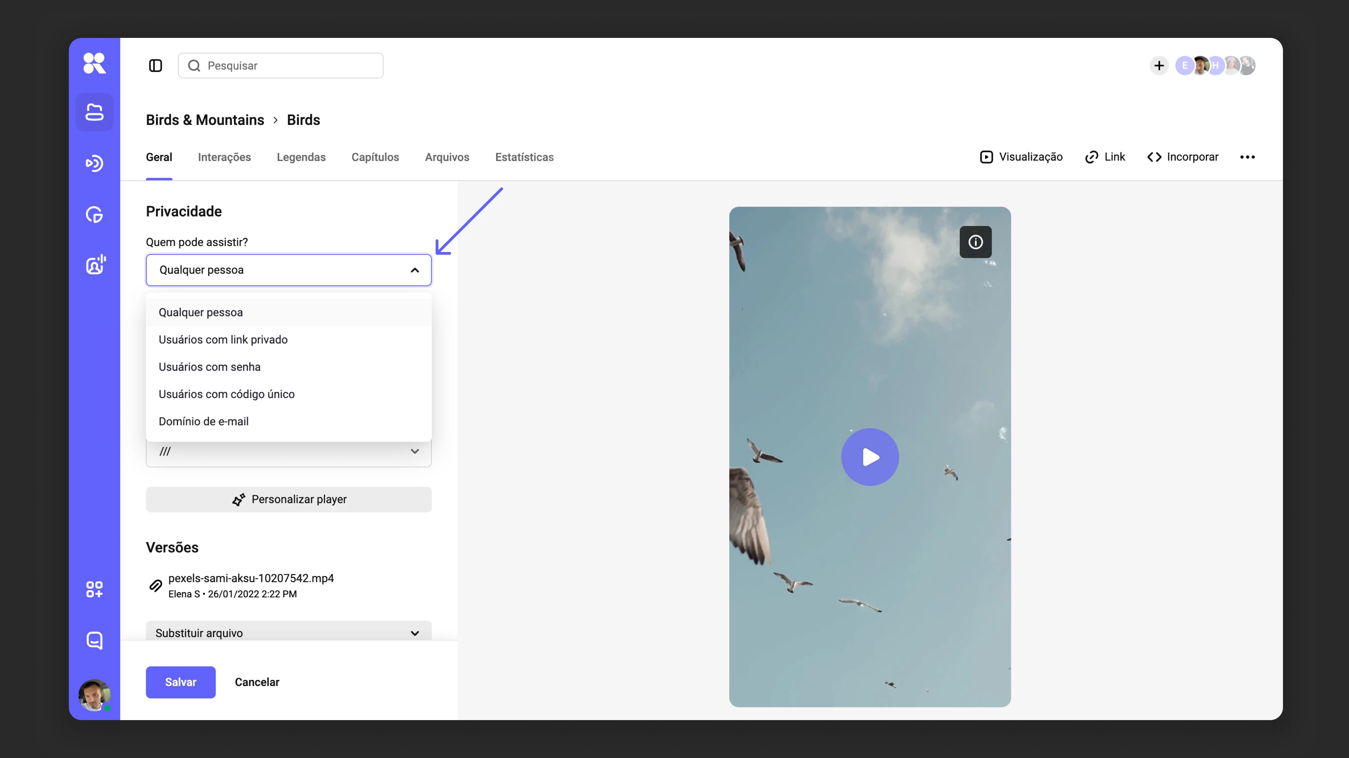
Task: Switch to the Interações tab
Action: 224,157
